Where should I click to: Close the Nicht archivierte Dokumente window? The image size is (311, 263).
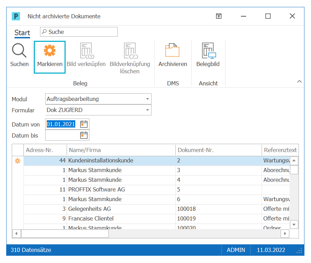292,16
